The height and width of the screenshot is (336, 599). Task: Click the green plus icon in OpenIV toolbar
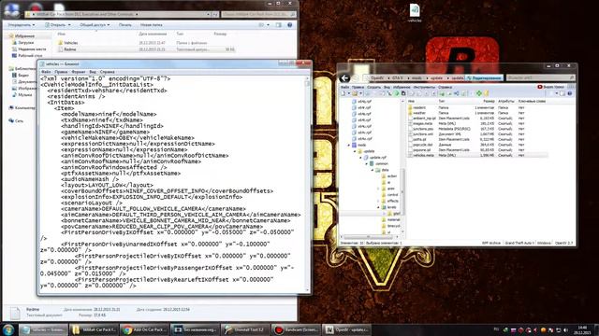click(x=478, y=93)
